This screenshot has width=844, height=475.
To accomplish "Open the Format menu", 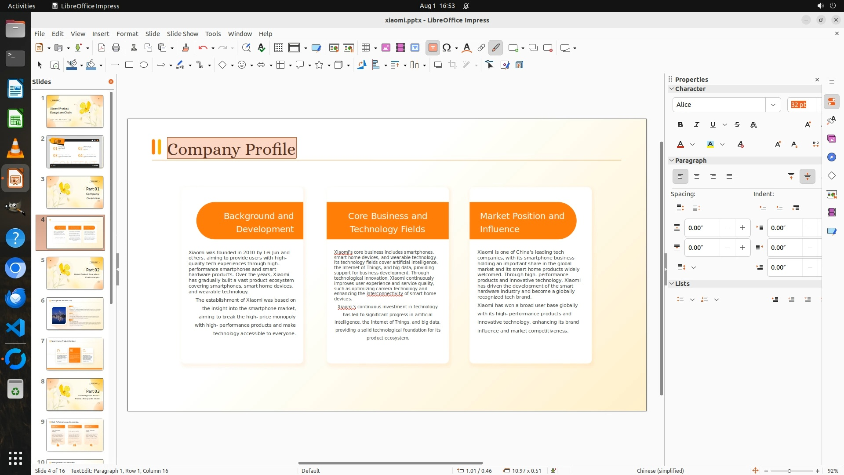I will (127, 34).
